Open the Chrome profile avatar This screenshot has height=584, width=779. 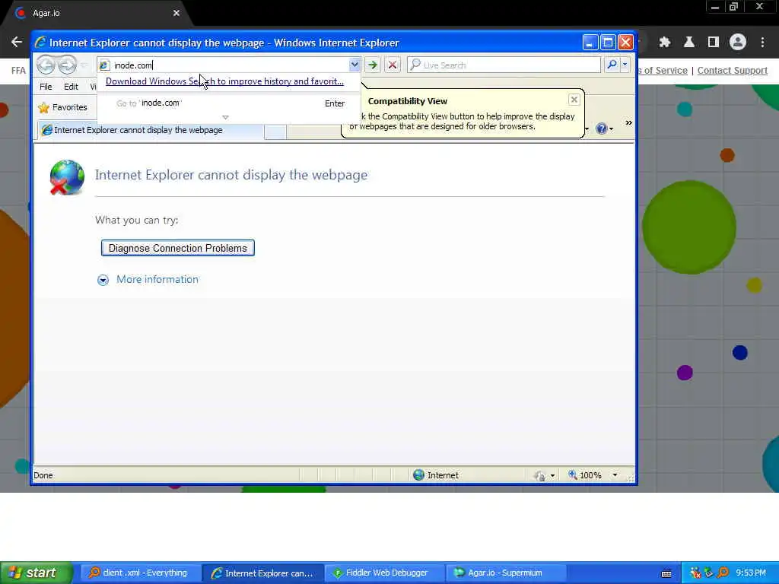click(738, 43)
